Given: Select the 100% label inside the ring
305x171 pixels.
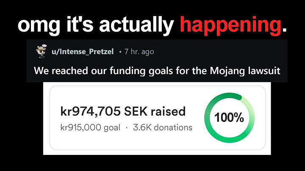Looking at the screenshot, I should click(229, 118).
